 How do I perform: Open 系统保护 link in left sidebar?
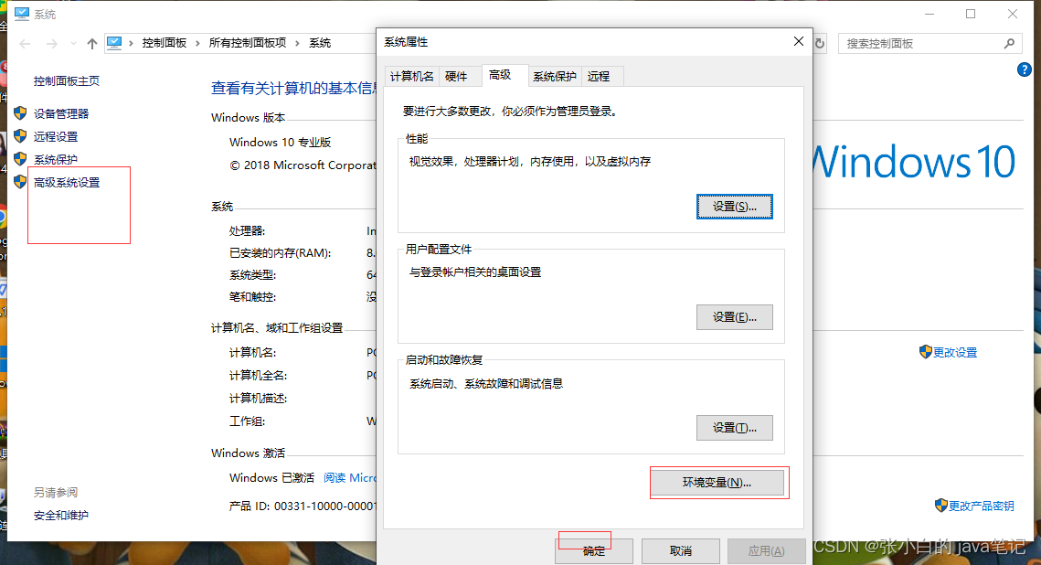[56, 159]
